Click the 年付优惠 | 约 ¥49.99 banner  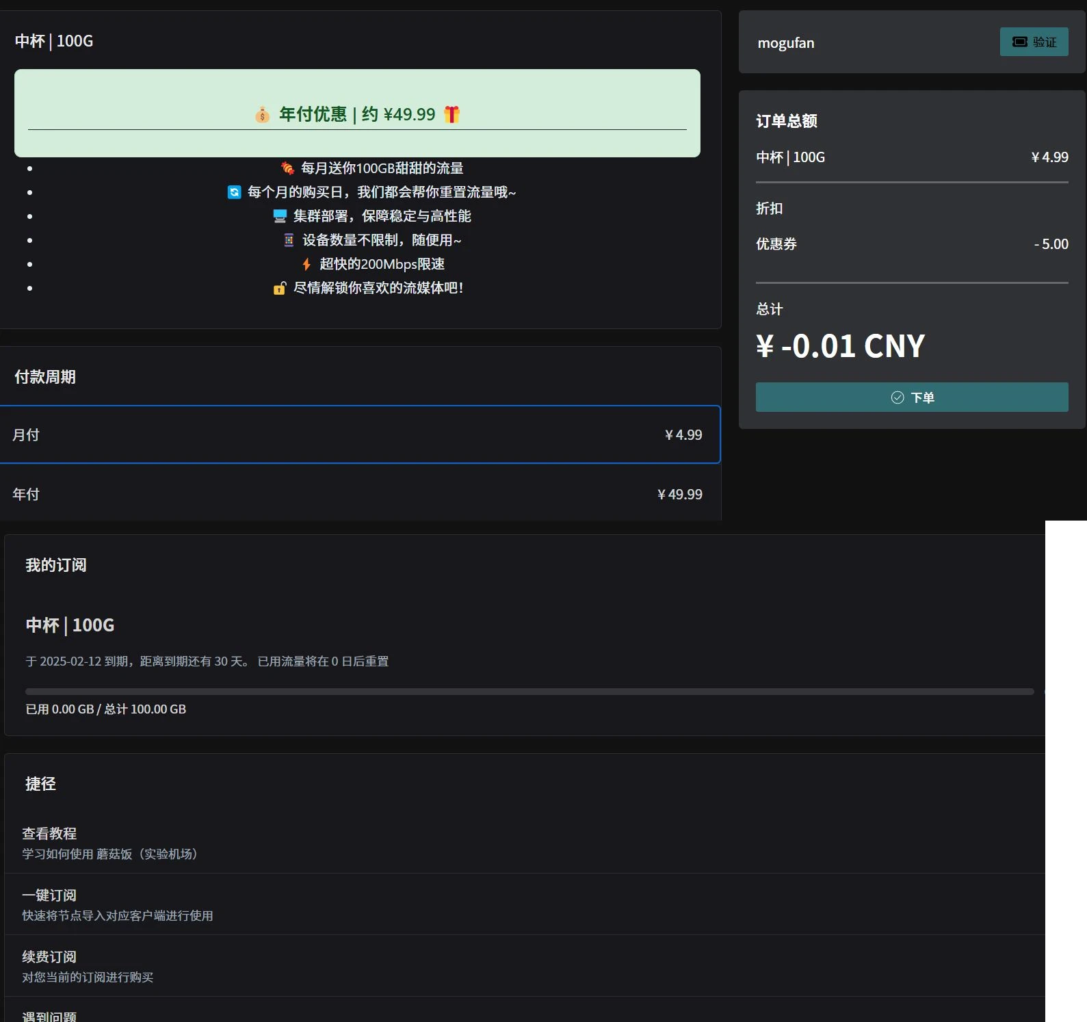coord(357,113)
